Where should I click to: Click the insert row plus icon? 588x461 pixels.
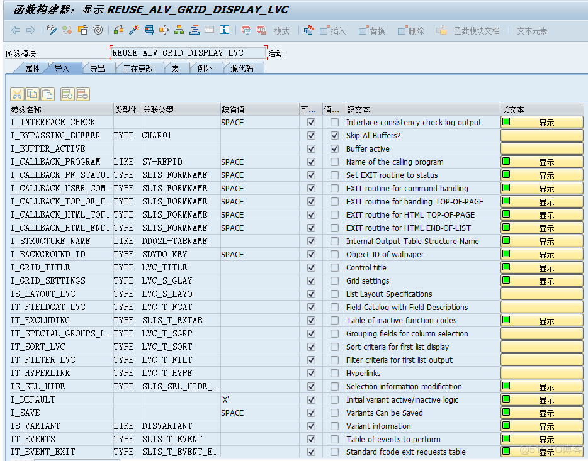tap(67, 94)
